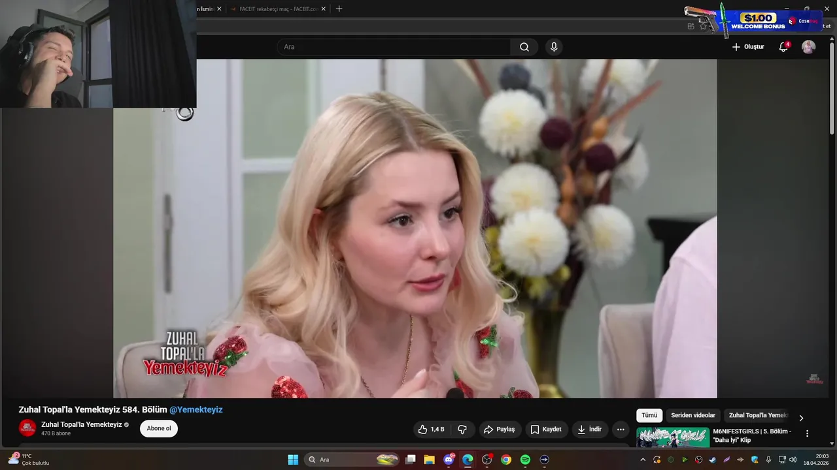Like the video with 1,4 B likes

[431, 429]
